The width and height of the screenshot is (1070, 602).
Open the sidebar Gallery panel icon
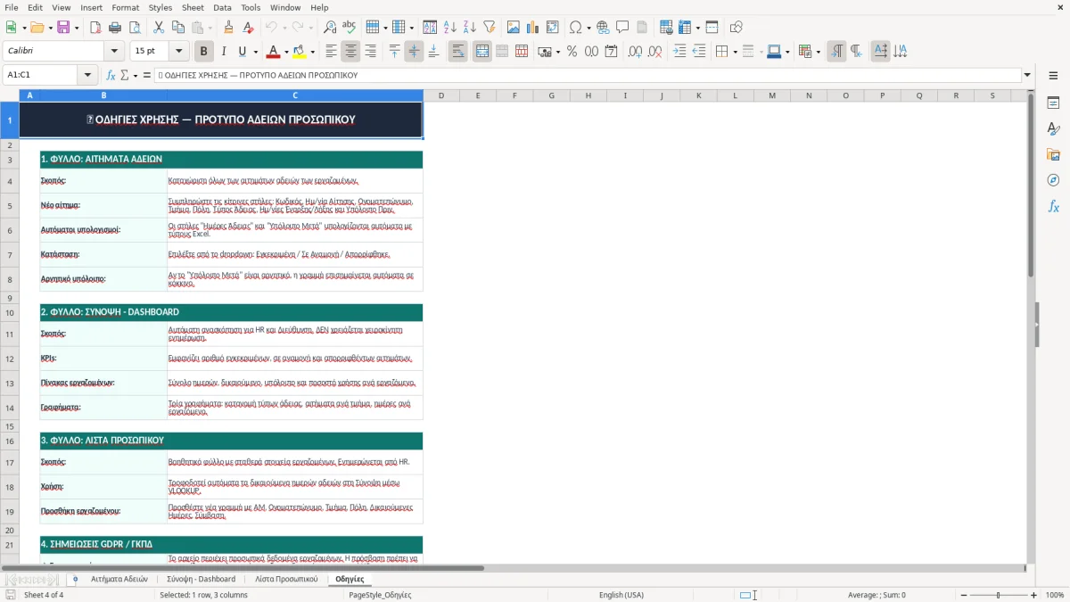[1053, 154]
